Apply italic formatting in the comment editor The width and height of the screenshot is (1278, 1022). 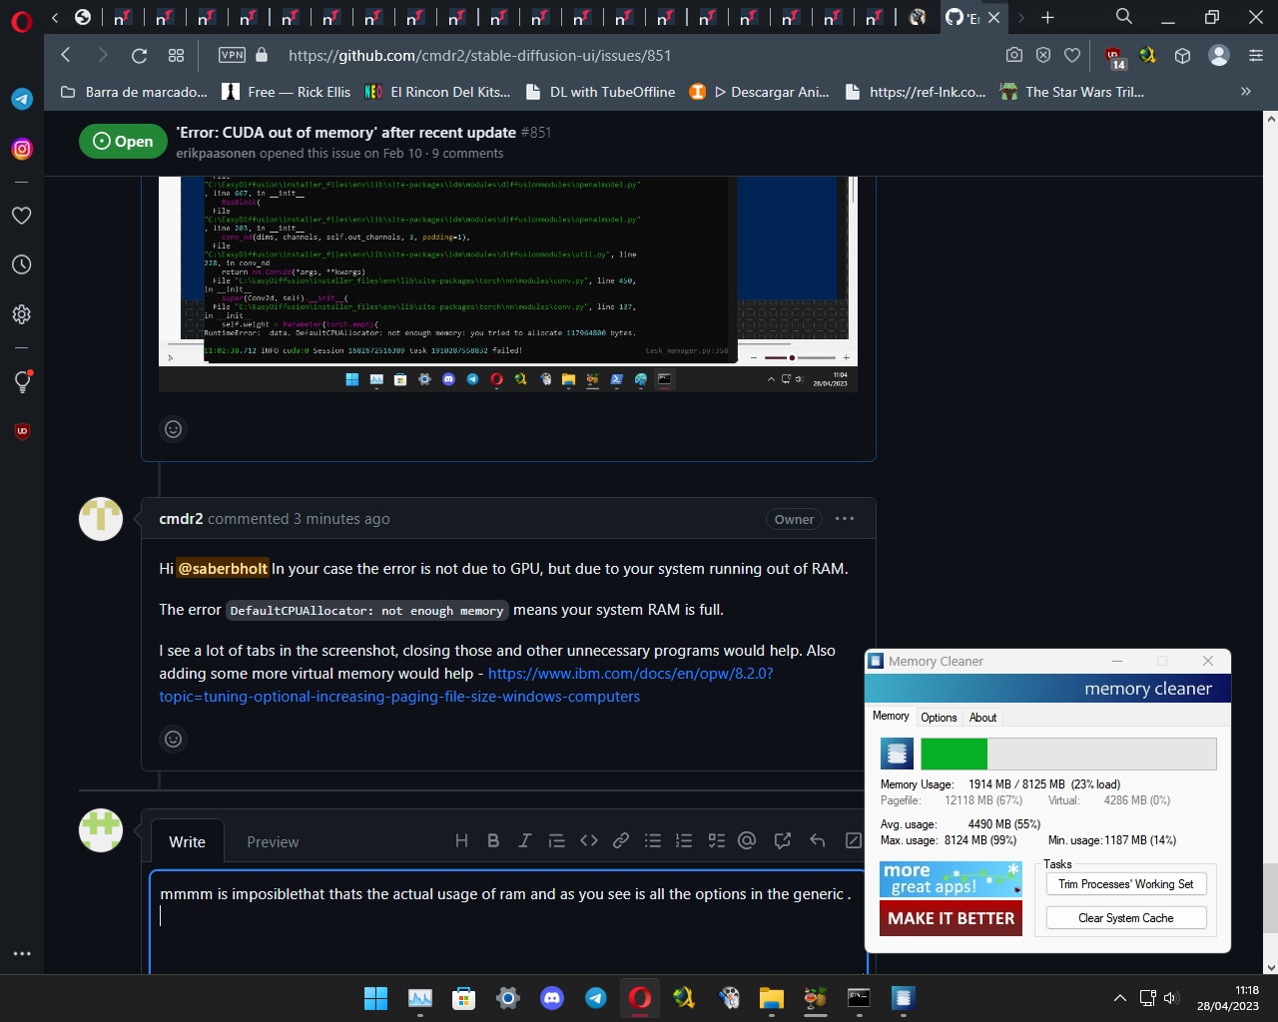point(525,840)
